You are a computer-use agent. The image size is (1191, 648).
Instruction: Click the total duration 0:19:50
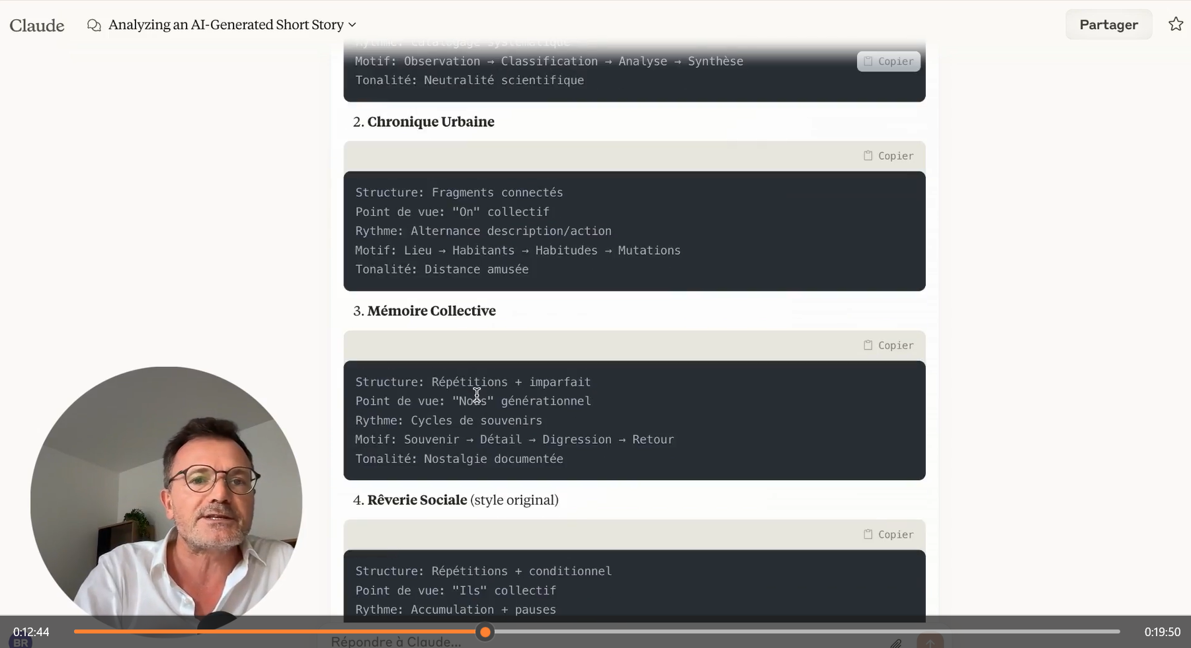(1162, 632)
